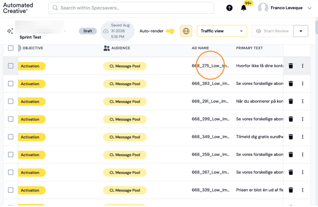Viewport: 318px width, 207px height.
Task: Tick checkbox for row 668_349
Action: click(x=10, y=137)
